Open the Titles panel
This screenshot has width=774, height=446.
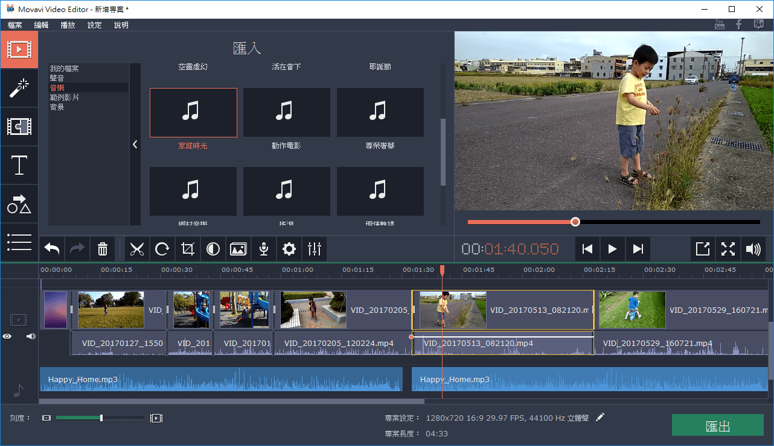(x=19, y=165)
